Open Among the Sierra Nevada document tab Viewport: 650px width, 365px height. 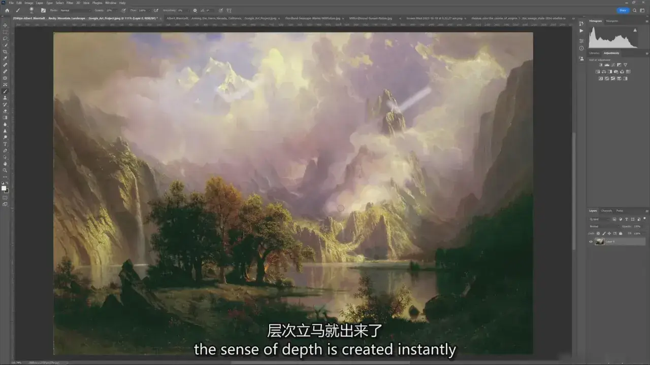(x=221, y=18)
